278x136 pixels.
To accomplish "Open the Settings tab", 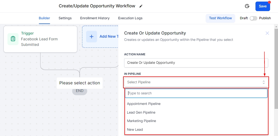I will coord(65,18).
